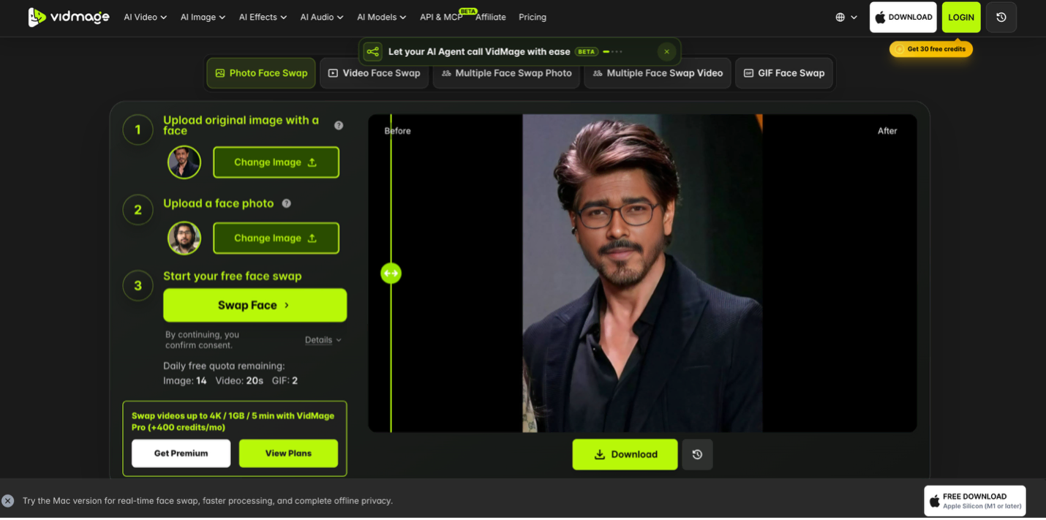Click the before/after comparison slider handle
This screenshot has height=520, width=1046.
click(x=391, y=274)
